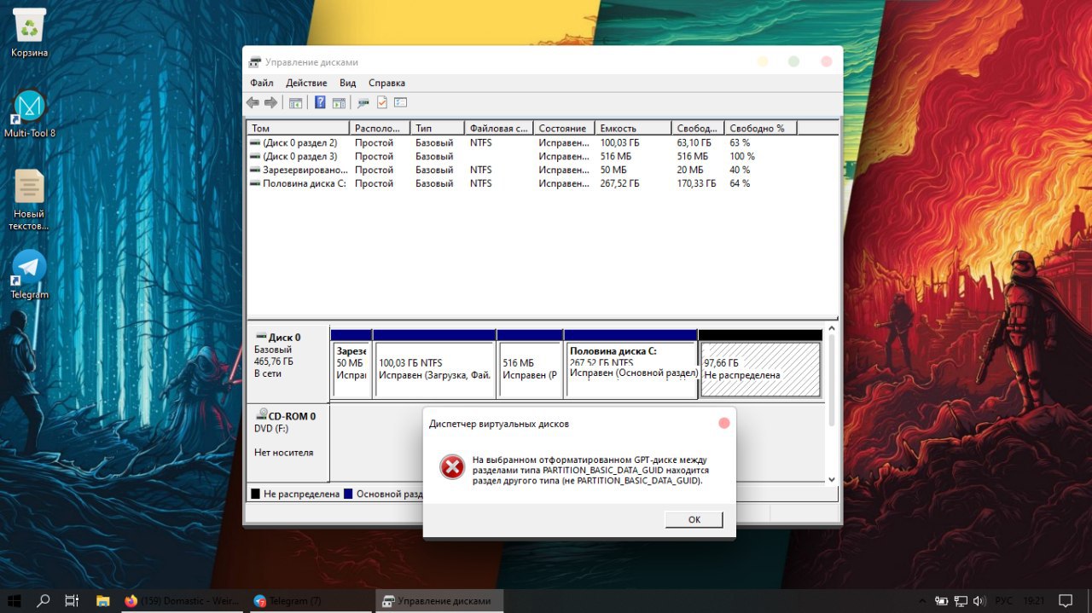1092x613 pixels.
Task: Select Multi-Tool 8 desktop shortcut
Action: pos(29,113)
